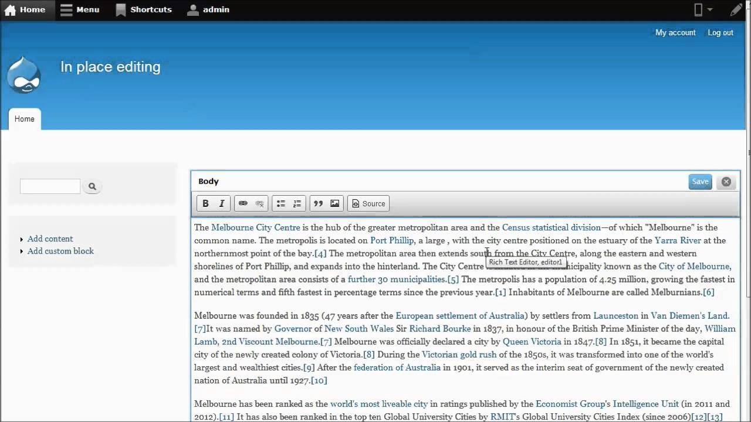Follow the Census statistical division link
751x422 pixels.
point(552,227)
